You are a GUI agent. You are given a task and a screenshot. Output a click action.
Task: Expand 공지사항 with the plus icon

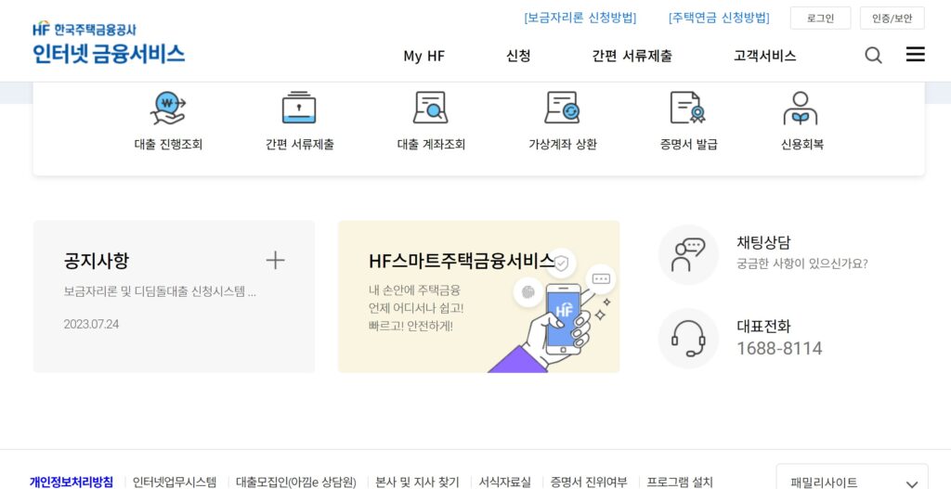[275, 261]
